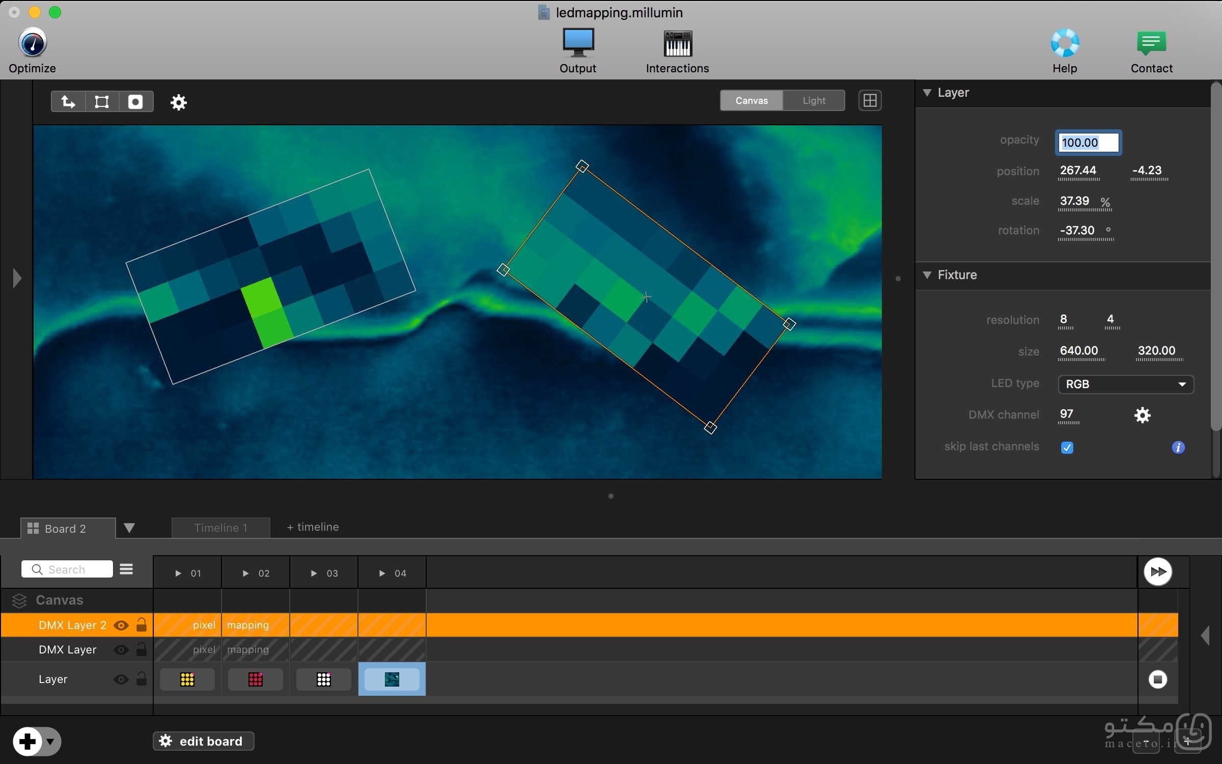The image size is (1222, 764).
Task: Show info about skip last channels
Action: point(1178,447)
